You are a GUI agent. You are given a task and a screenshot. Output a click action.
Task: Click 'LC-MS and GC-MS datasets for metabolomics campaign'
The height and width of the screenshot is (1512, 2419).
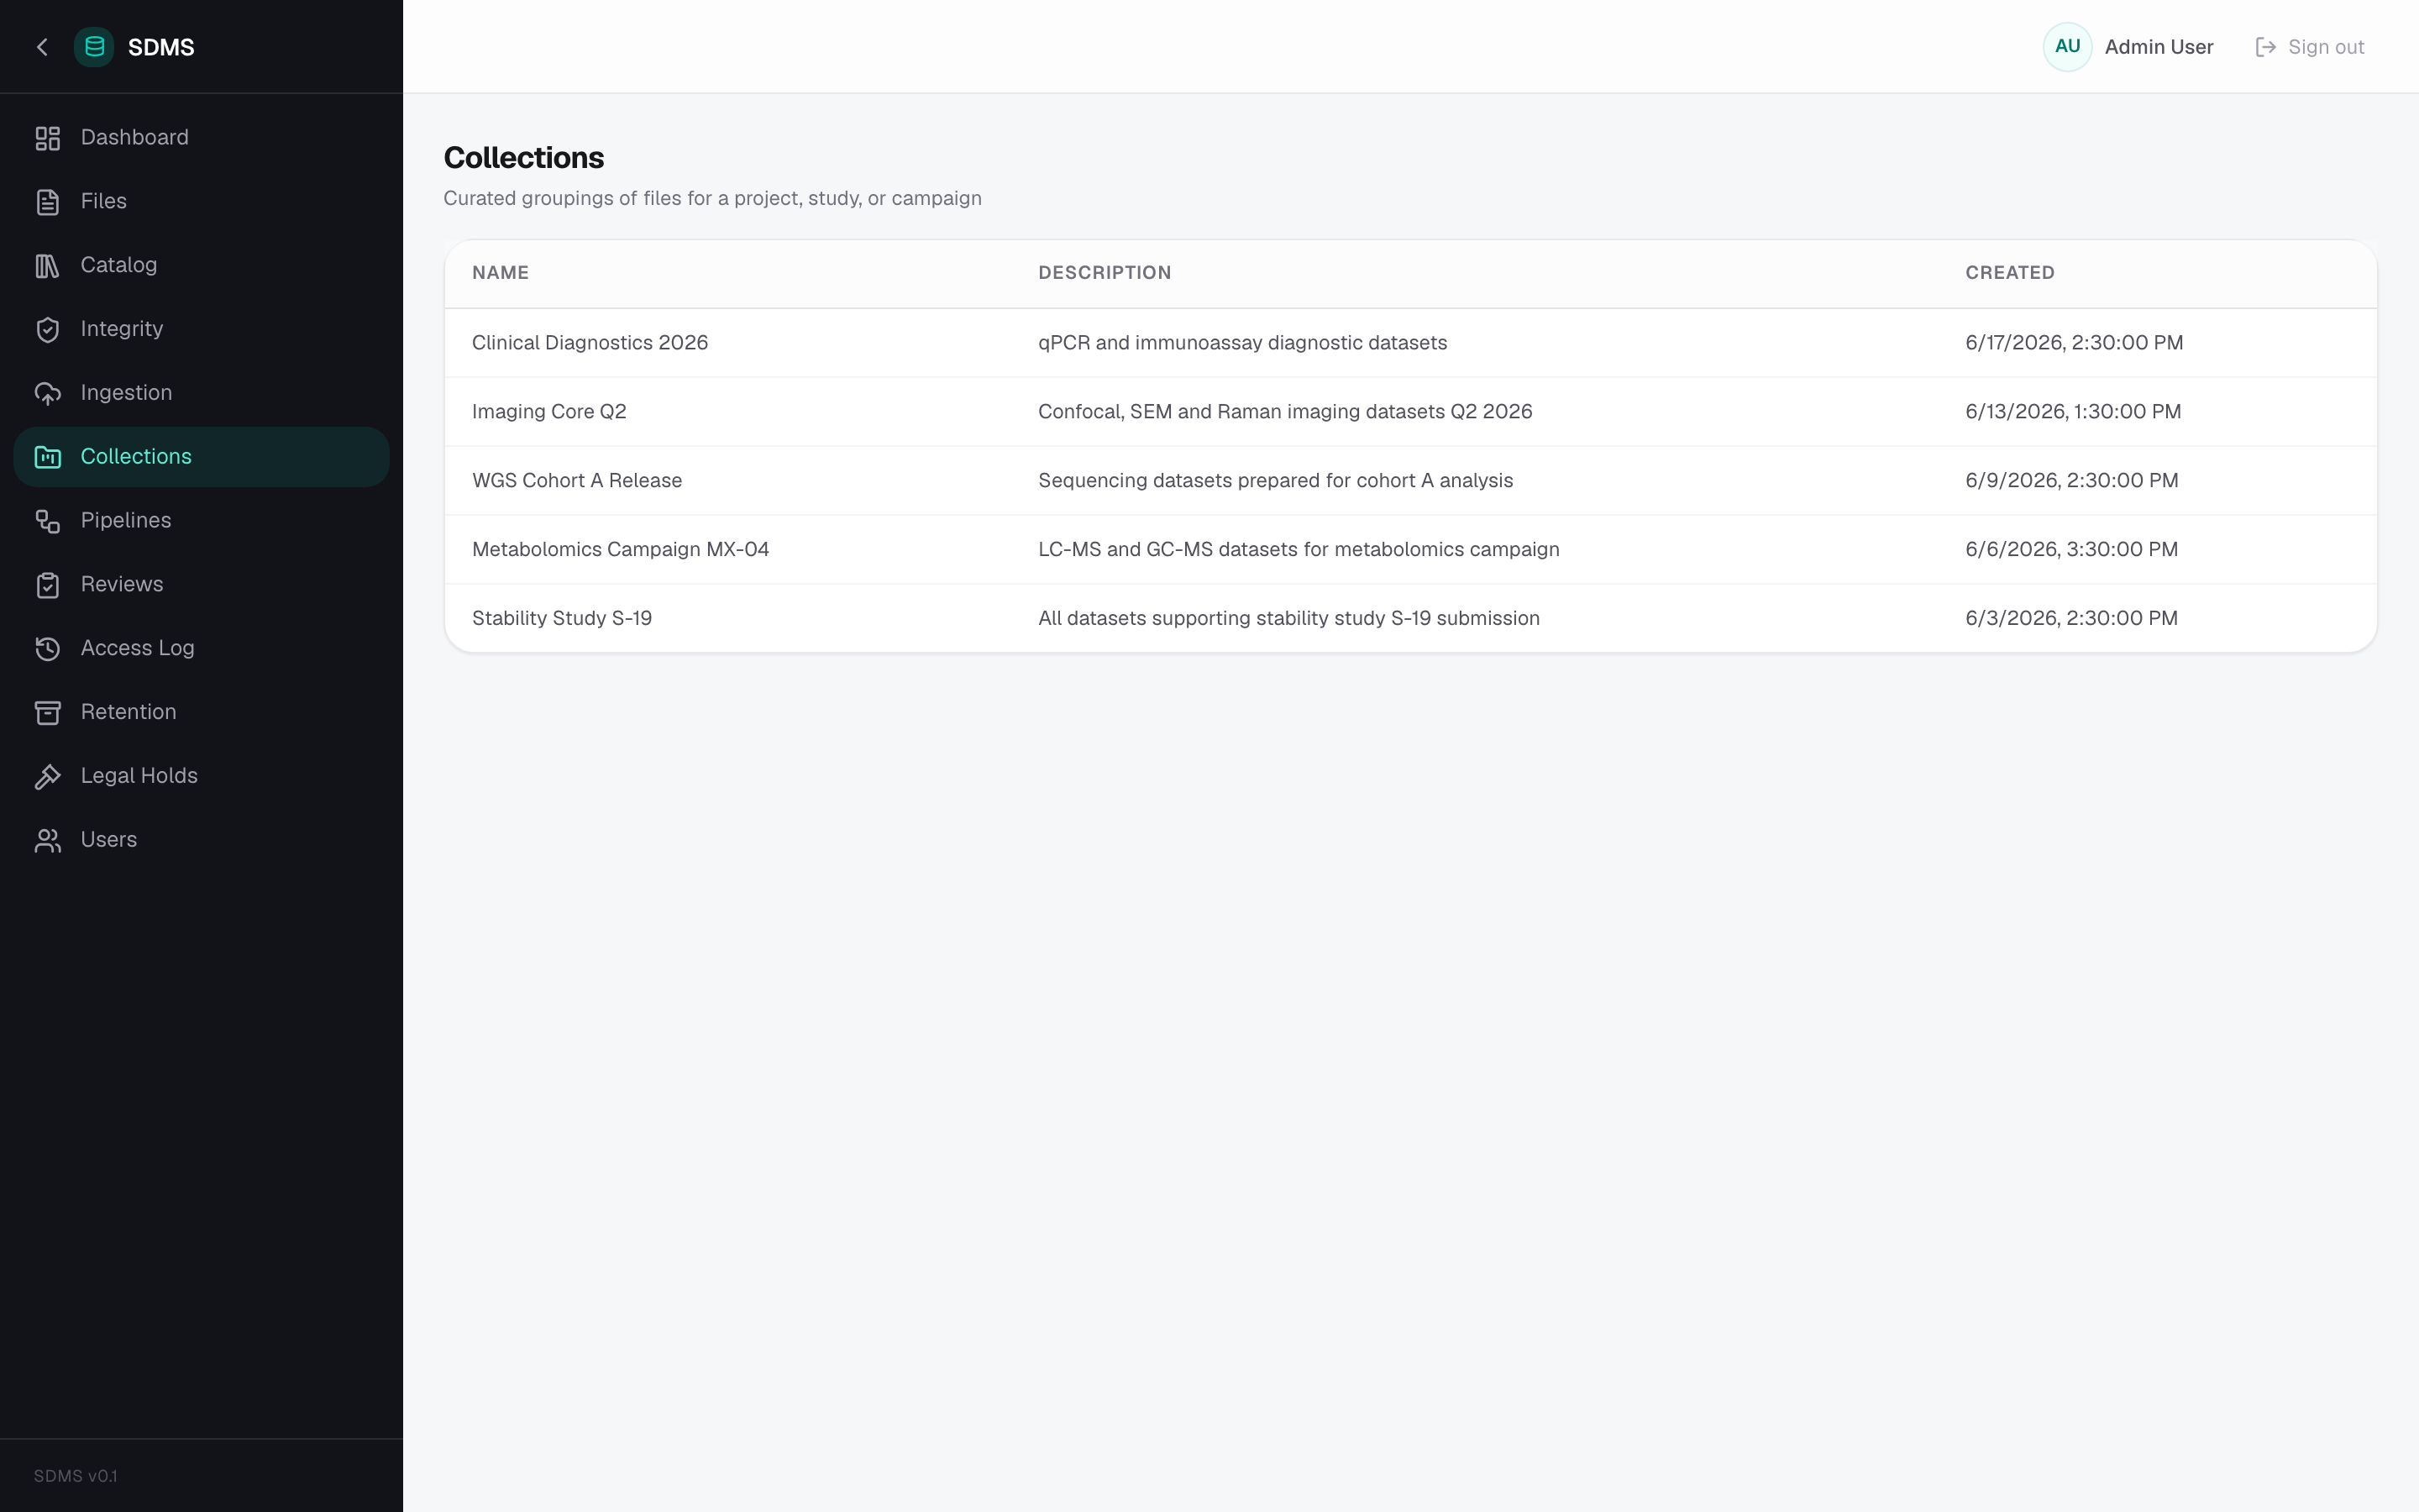[x=1299, y=550]
